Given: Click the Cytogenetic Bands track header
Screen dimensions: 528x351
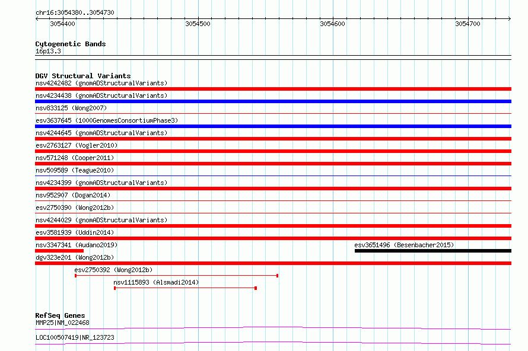Looking at the screenshot, I should point(71,44).
